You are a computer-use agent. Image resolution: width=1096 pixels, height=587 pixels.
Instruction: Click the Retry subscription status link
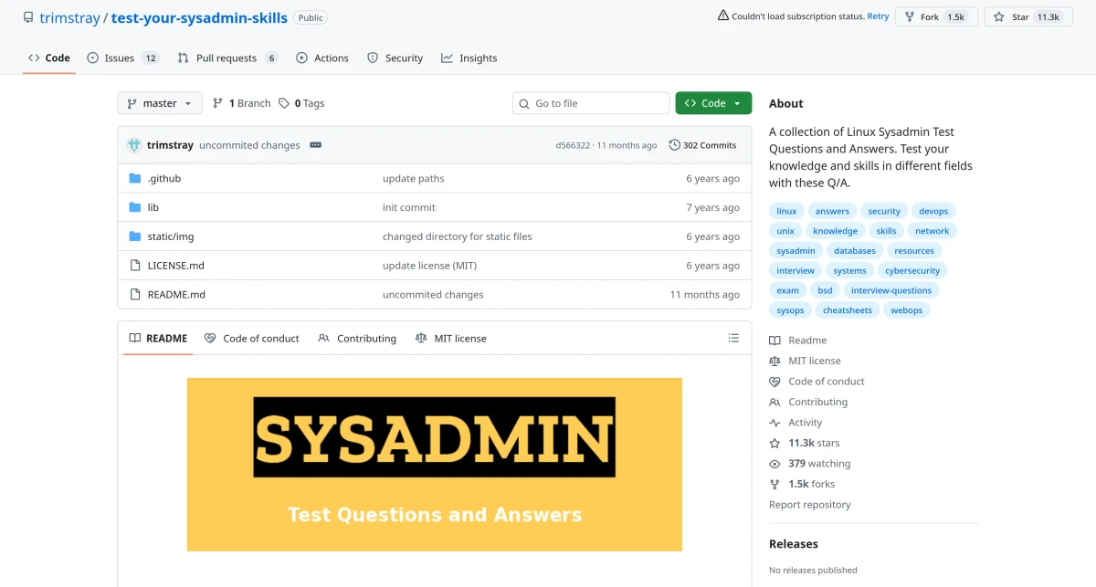[x=878, y=16]
